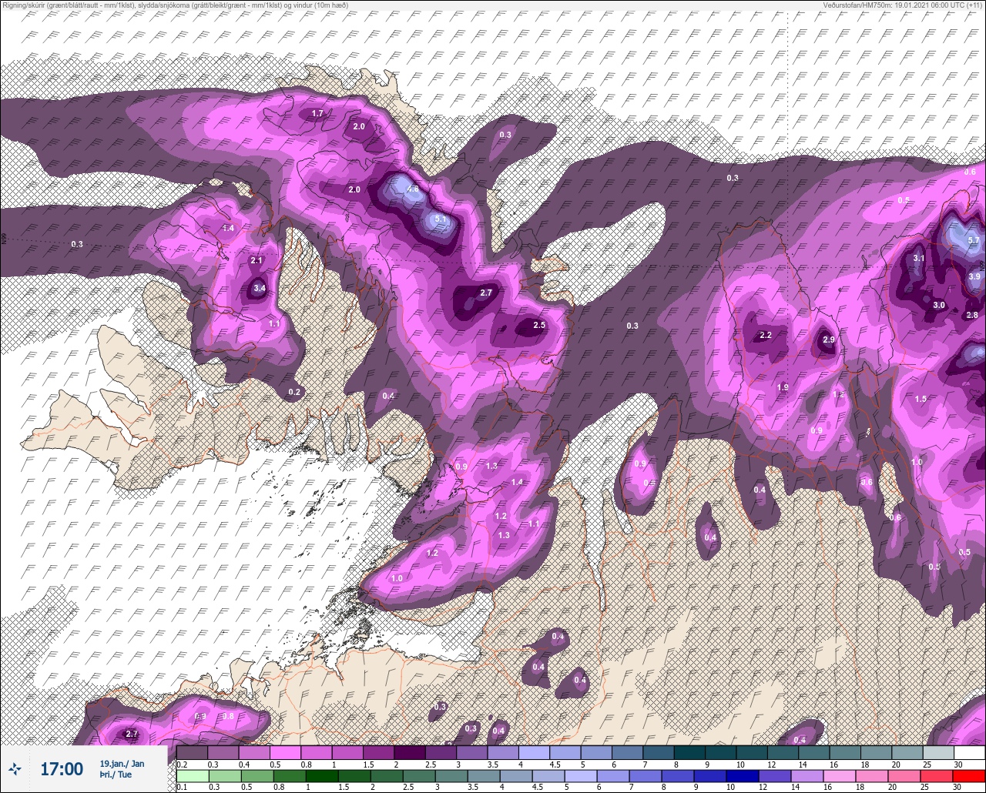
Task: Select the lower legend red swatch after 30
Action: pos(969,775)
